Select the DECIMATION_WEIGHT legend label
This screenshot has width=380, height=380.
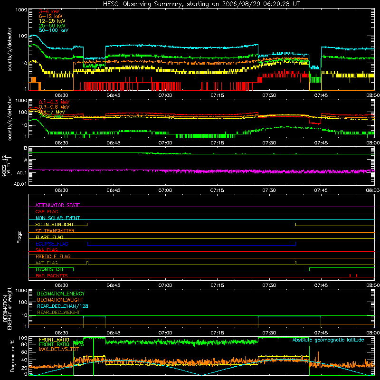[x=60, y=300]
